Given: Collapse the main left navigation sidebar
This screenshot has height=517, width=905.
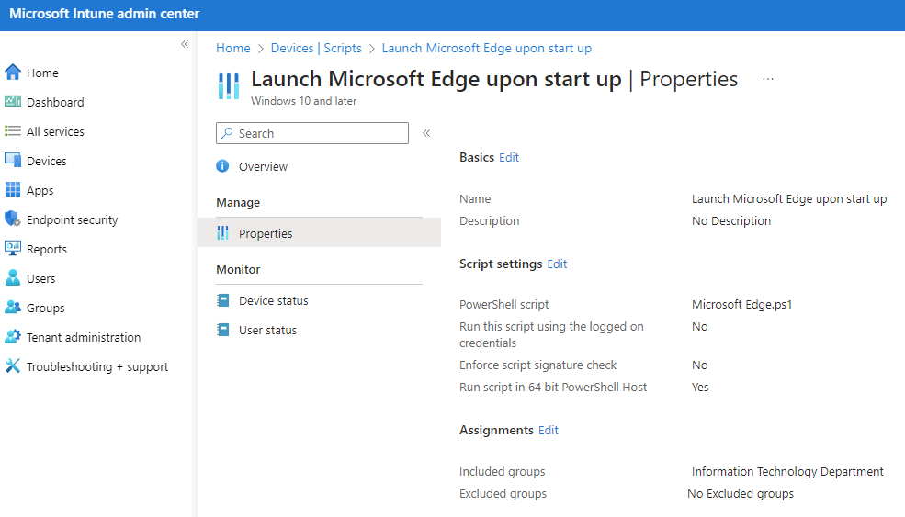Looking at the screenshot, I should [x=185, y=44].
